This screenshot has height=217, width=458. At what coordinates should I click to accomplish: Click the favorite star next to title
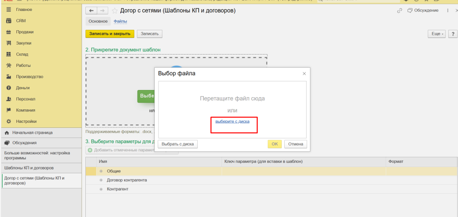(x=114, y=11)
